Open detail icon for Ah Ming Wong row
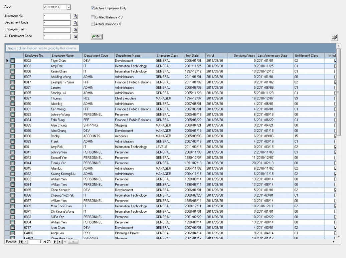The height and width of the screenshot is (258, 346). 13,77
